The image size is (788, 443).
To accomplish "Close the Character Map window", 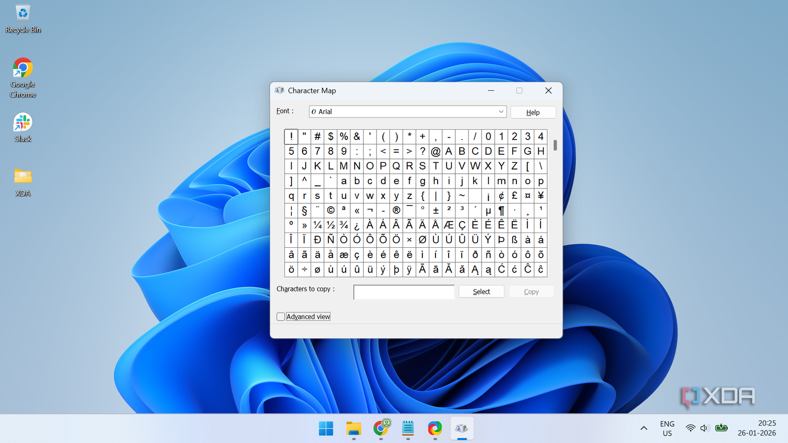I will point(548,90).
